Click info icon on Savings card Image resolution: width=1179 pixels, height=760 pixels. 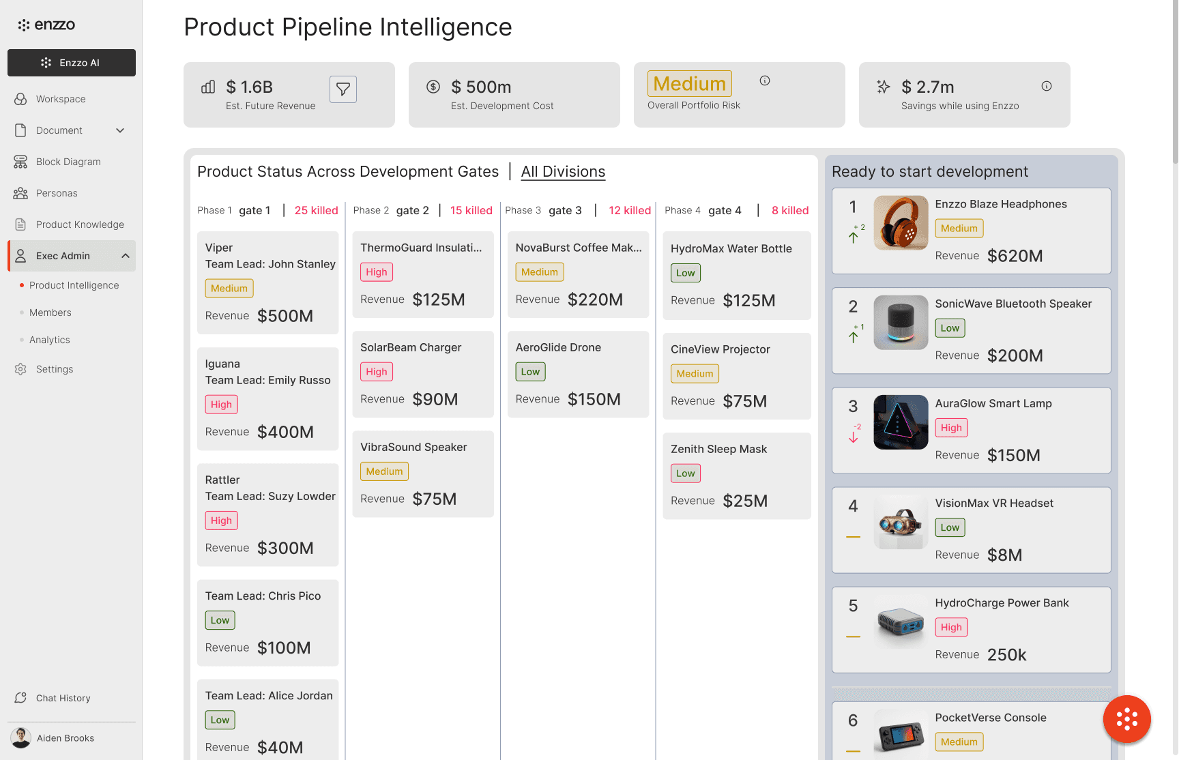point(1047,86)
